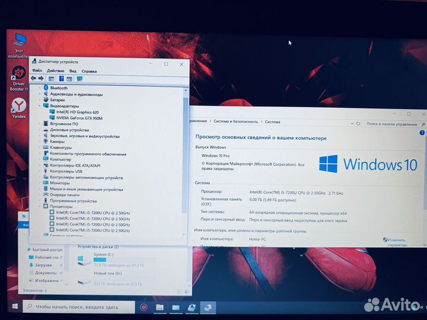
Task: Open the Справка menu
Action: click(89, 71)
